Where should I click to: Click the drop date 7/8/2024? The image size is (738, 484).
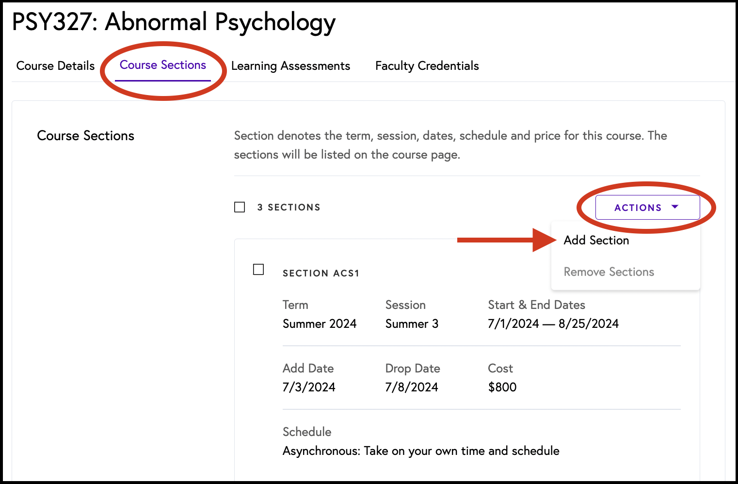point(412,387)
